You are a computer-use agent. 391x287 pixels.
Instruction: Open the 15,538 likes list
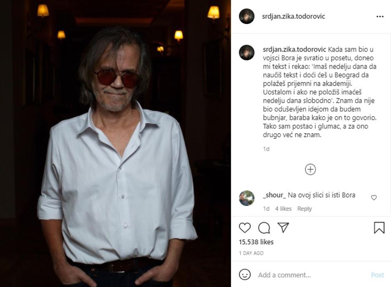coord(256,242)
